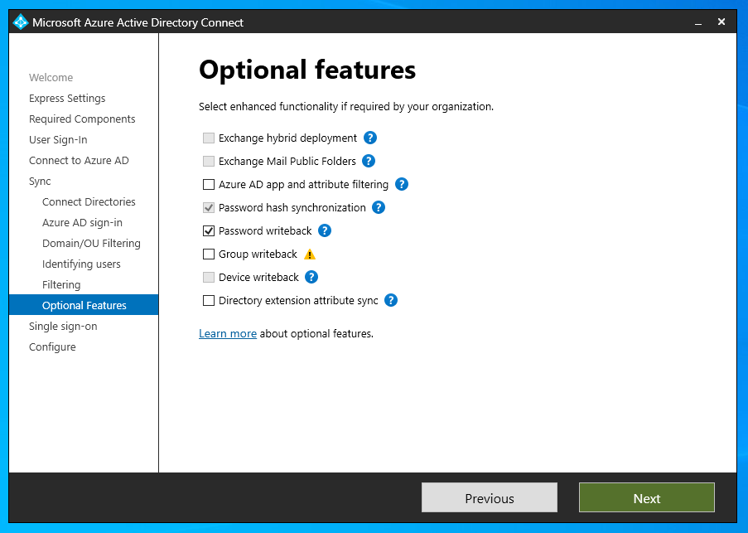
Task: Click the Optional features heading
Action: [x=307, y=70]
